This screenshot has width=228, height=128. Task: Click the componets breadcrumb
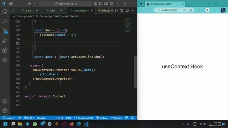coord(26,16)
